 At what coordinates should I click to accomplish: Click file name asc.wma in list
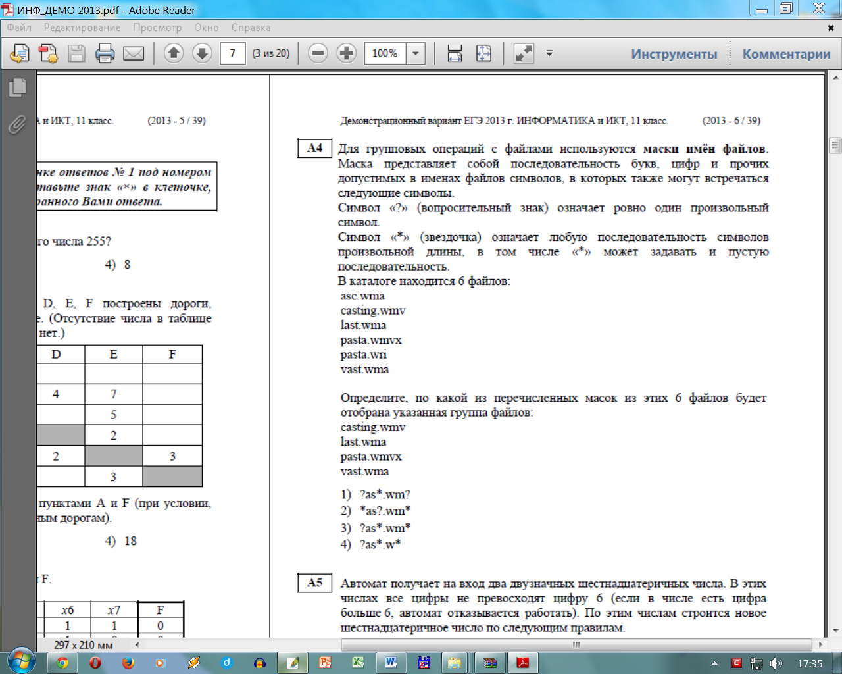pyautogui.click(x=362, y=296)
